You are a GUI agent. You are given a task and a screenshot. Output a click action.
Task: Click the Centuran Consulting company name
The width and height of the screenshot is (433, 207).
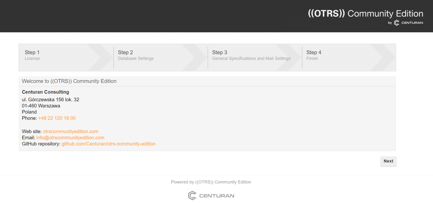point(45,92)
